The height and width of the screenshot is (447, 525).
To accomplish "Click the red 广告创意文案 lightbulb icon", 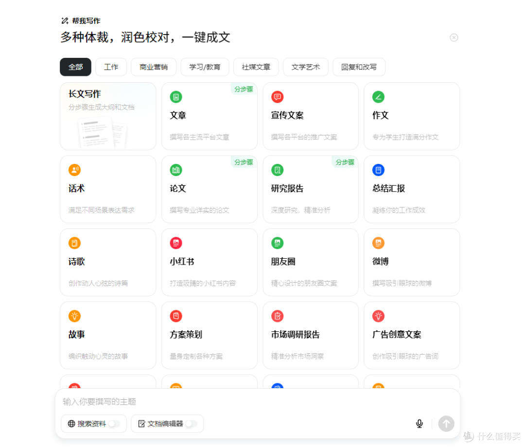I will (x=378, y=316).
